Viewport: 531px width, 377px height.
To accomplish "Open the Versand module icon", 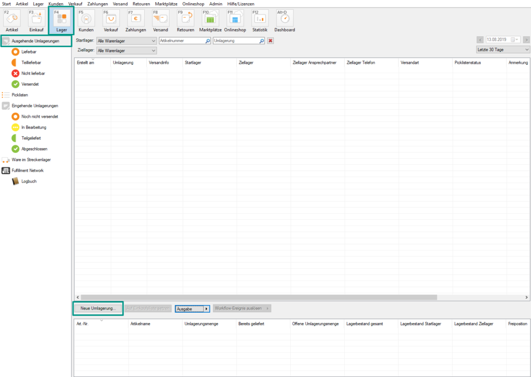I will [x=160, y=21].
